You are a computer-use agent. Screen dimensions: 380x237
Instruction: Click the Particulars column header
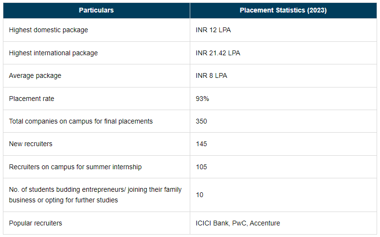(96, 10)
